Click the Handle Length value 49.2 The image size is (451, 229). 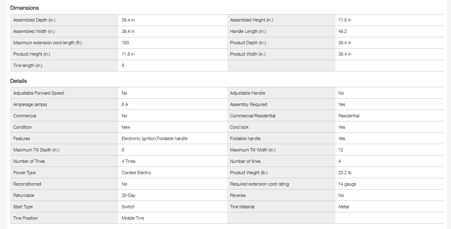click(x=344, y=31)
